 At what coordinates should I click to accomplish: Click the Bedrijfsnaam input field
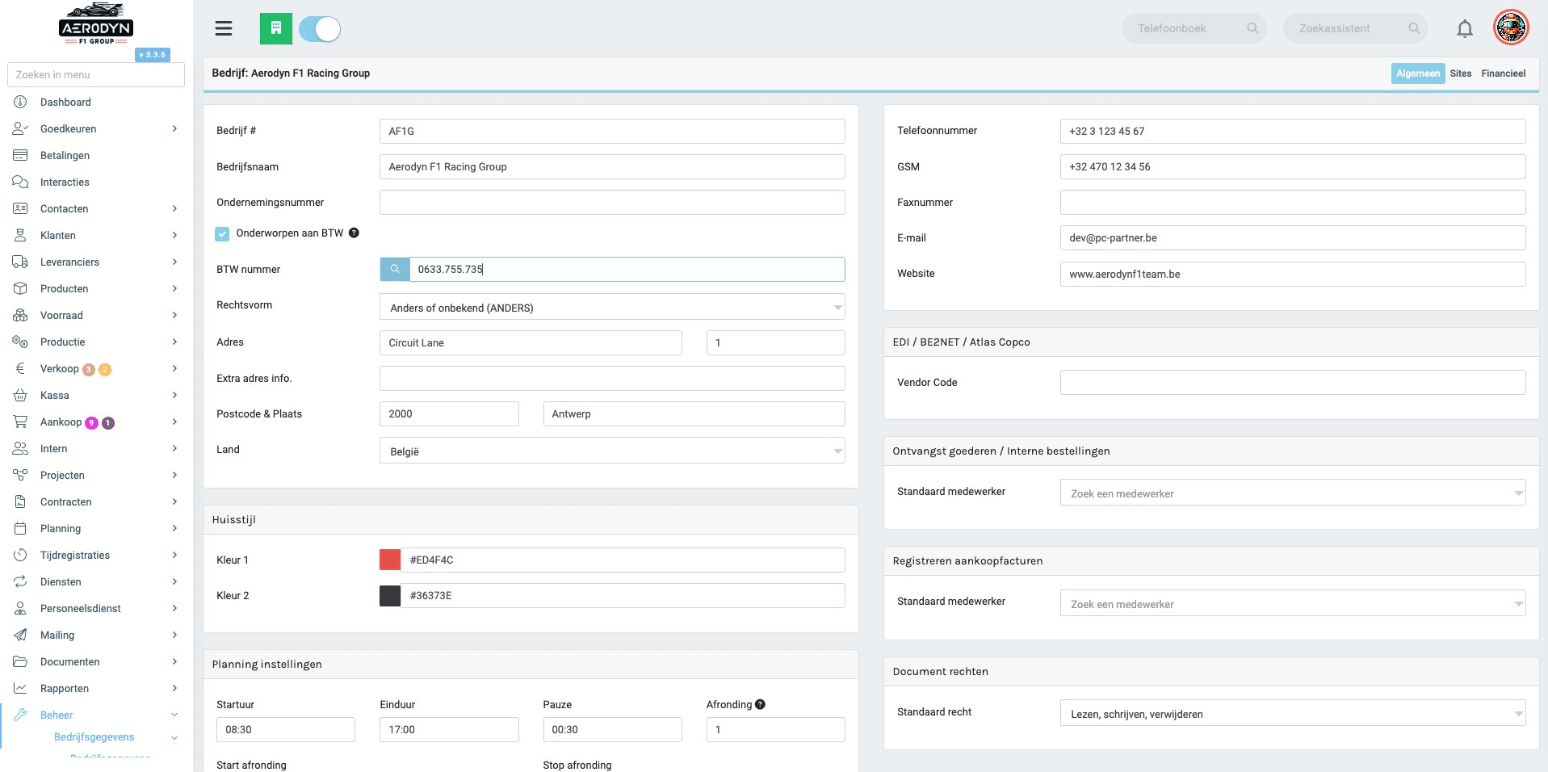612,166
